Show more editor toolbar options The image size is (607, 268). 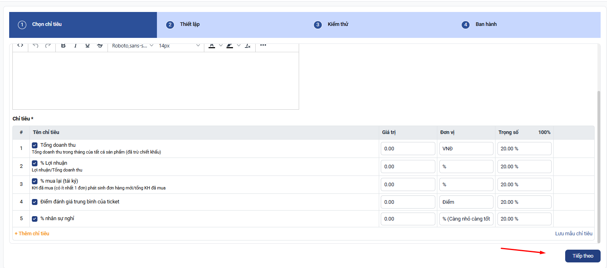coord(263,45)
